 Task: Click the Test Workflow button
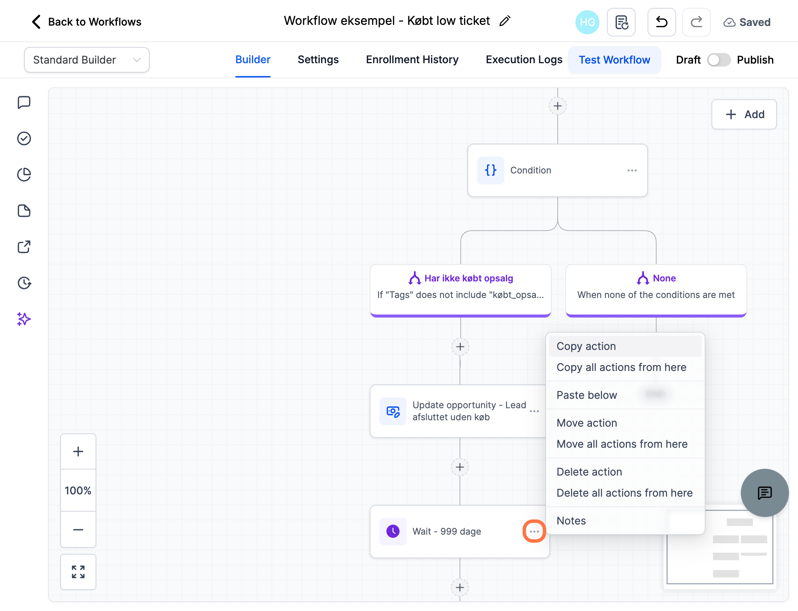click(x=614, y=60)
